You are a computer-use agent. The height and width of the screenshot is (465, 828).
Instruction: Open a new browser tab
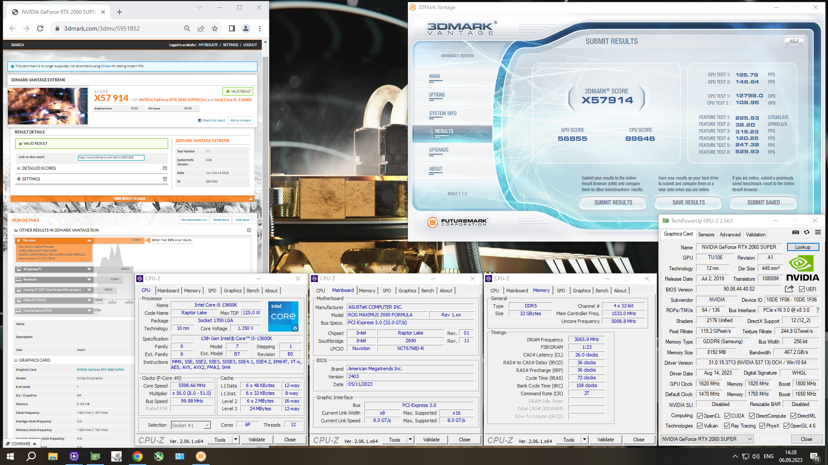tap(119, 12)
